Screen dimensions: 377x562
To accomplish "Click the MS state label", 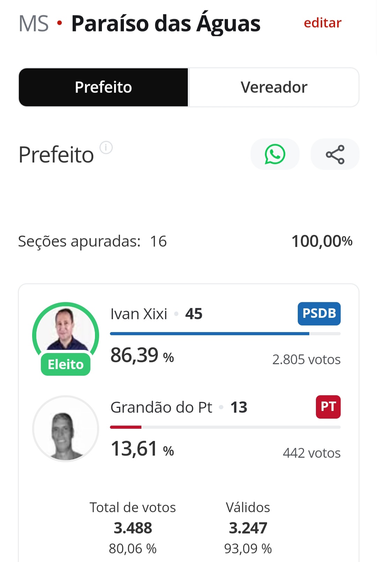I will (34, 24).
